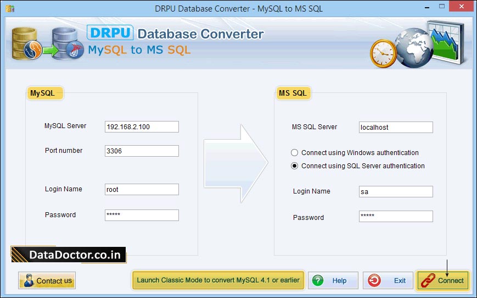
Task: Click the Port number field showing 3306
Action: 142,151
